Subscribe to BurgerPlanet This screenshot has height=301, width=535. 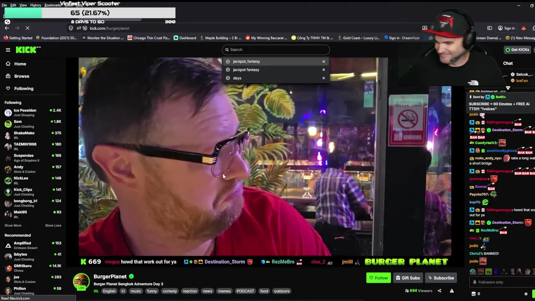[441, 278]
